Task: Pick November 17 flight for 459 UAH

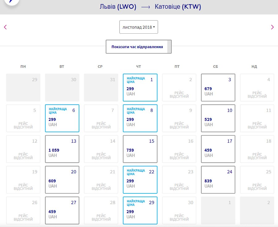Action: (x=218, y=149)
